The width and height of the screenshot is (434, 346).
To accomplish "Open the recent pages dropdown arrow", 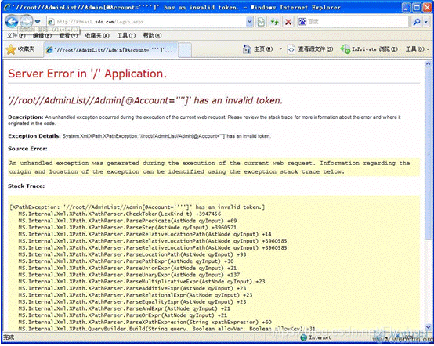I will [x=38, y=22].
